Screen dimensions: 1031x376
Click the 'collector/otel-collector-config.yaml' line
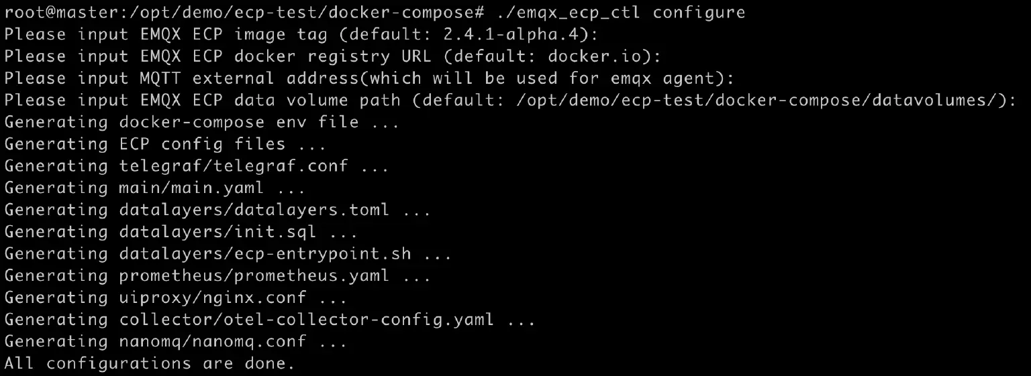(x=269, y=320)
